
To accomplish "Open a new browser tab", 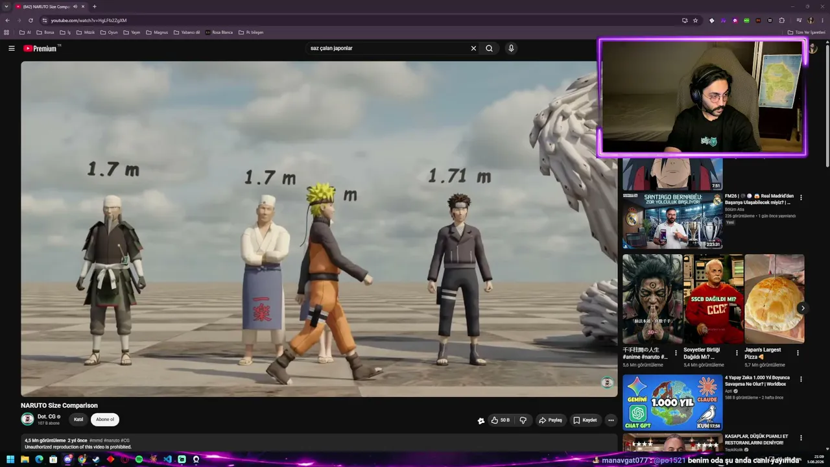I will pyautogui.click(x=95, y=6).
